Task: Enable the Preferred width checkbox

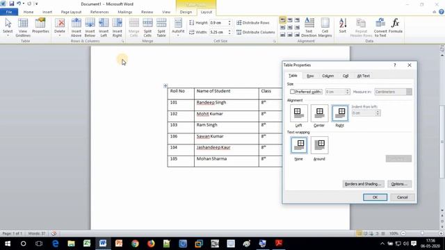Action: pyautogui.click(x=292, y=92)
